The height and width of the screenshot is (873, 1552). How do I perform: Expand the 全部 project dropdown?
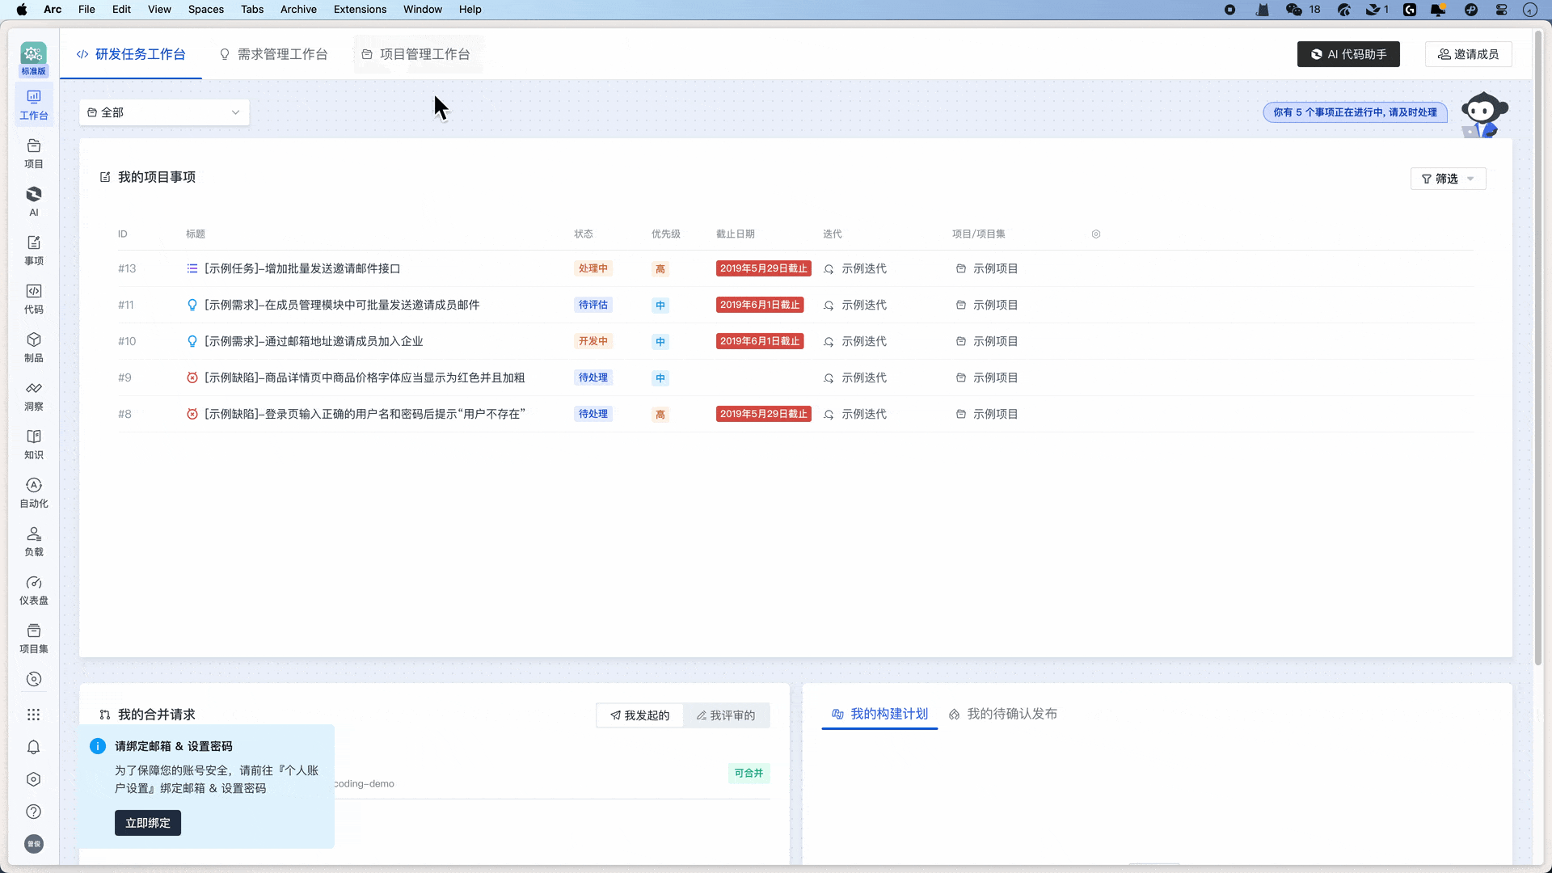(x=164, y=112)
